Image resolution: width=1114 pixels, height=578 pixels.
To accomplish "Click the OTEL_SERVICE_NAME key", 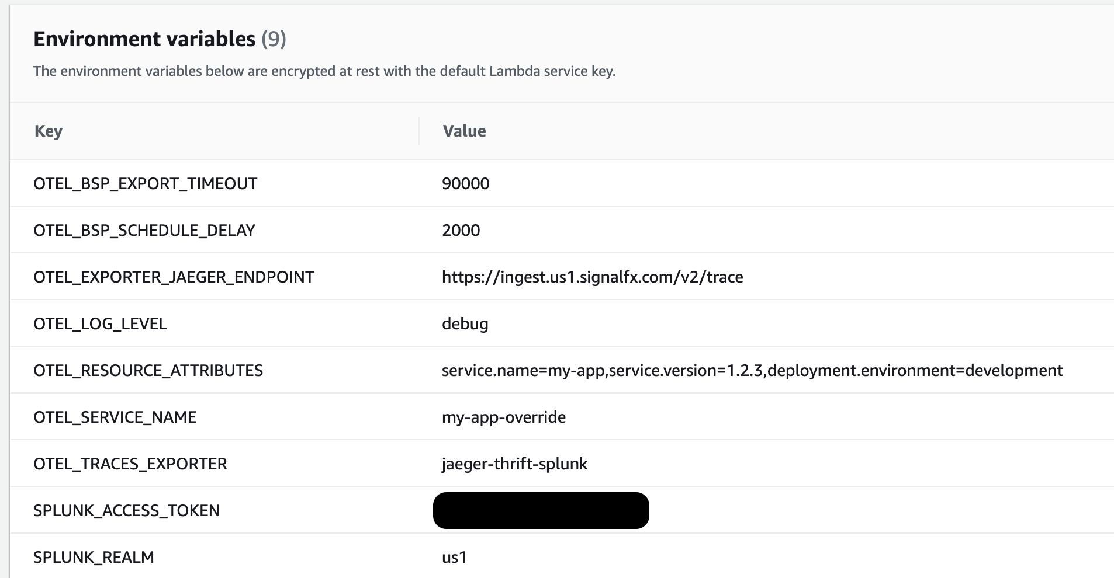I will pyautogui.click(x=115, y=417).
